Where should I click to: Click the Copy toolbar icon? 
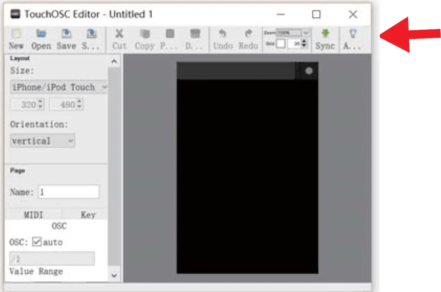[x=144, y=39]
